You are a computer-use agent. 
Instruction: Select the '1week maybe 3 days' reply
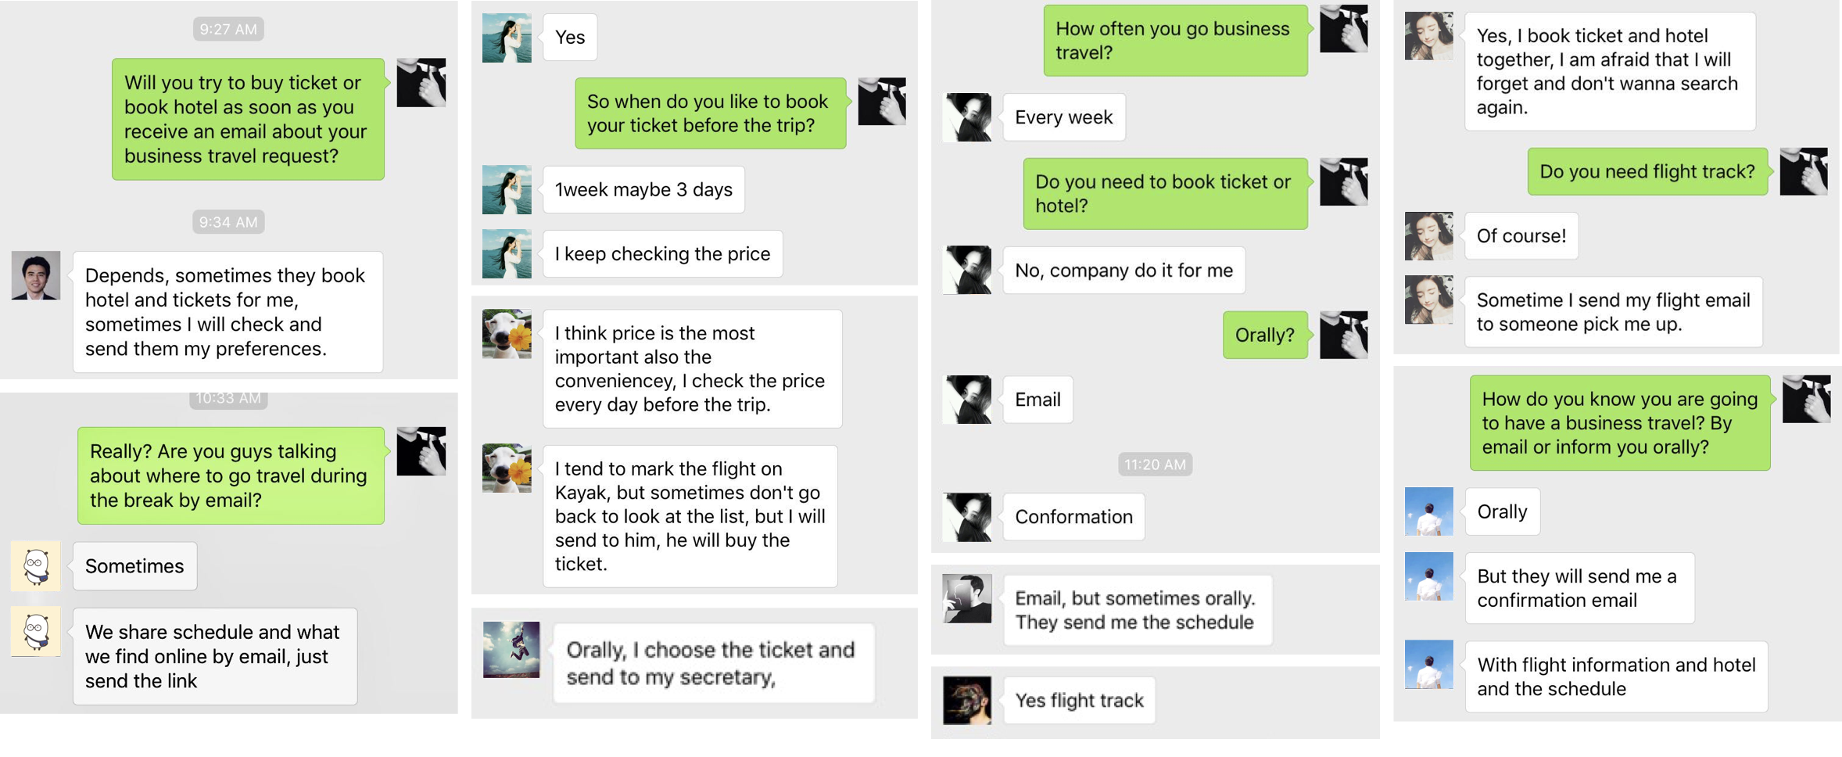(643, 189)
